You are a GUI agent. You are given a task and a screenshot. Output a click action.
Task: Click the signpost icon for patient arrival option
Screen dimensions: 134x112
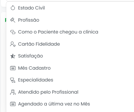click(x=13, y=32)
